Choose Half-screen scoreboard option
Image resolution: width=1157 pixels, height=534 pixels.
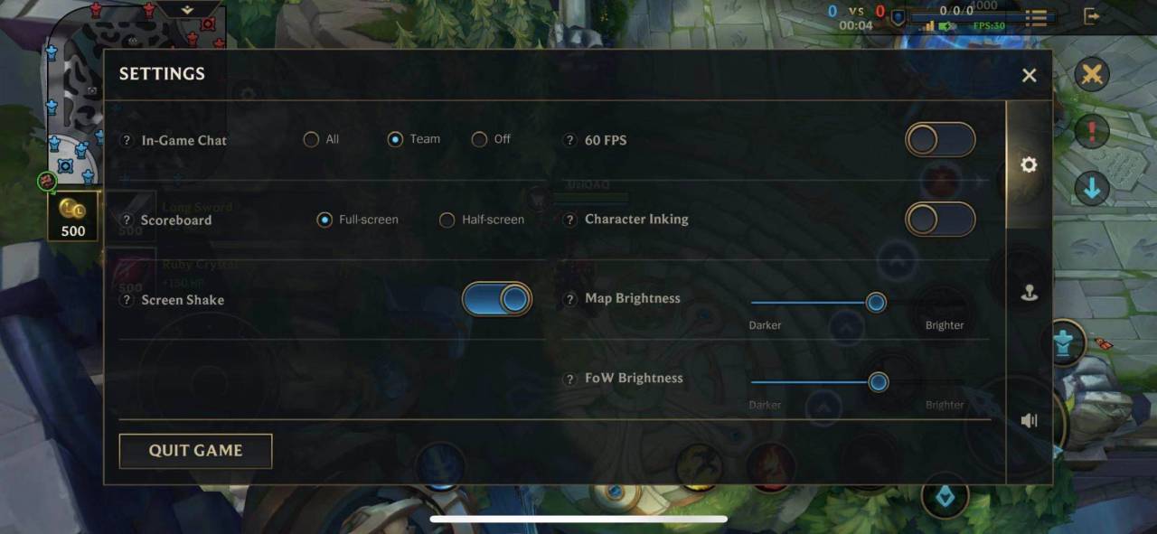click(x=482, y=220)
